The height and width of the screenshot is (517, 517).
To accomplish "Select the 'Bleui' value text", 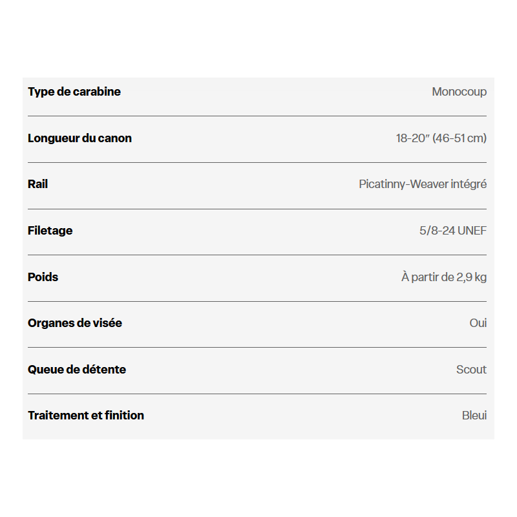I will pyautogui.click(x=474, y=415).
